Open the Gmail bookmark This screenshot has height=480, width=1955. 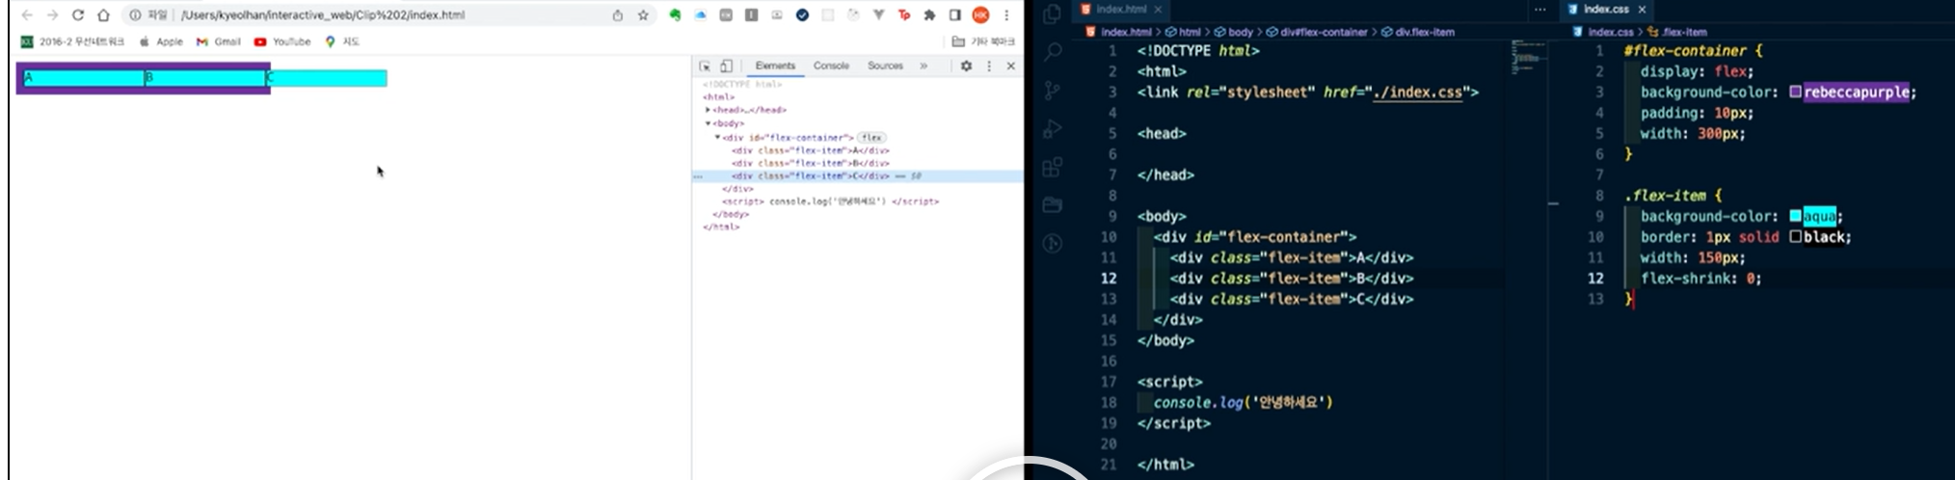(219, 41)
